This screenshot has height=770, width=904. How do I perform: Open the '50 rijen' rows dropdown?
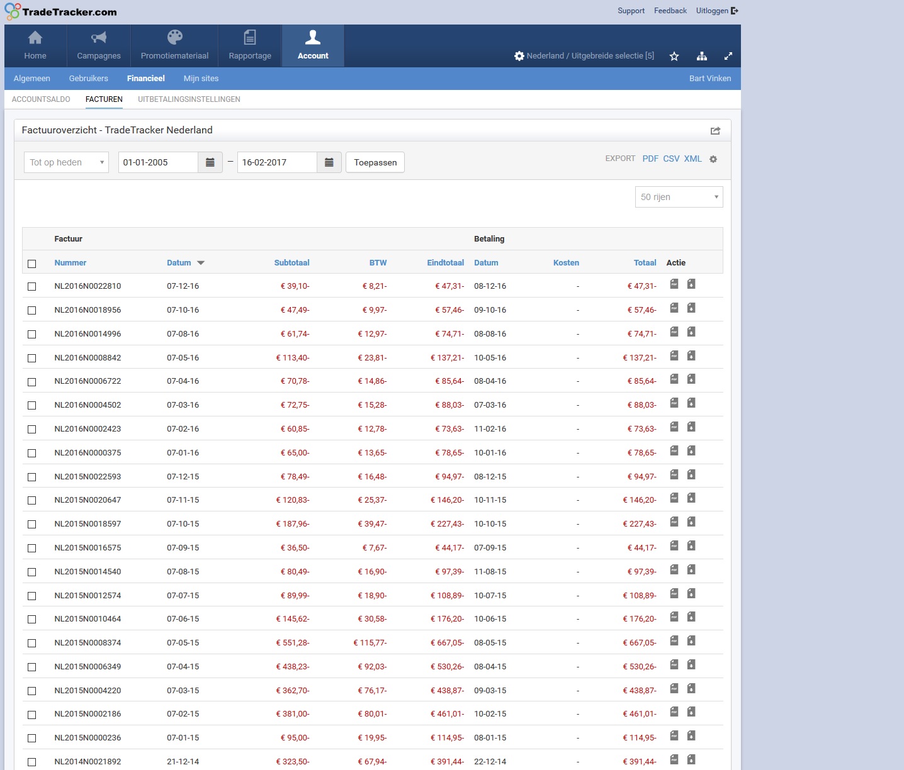click(x=679, y=197)
